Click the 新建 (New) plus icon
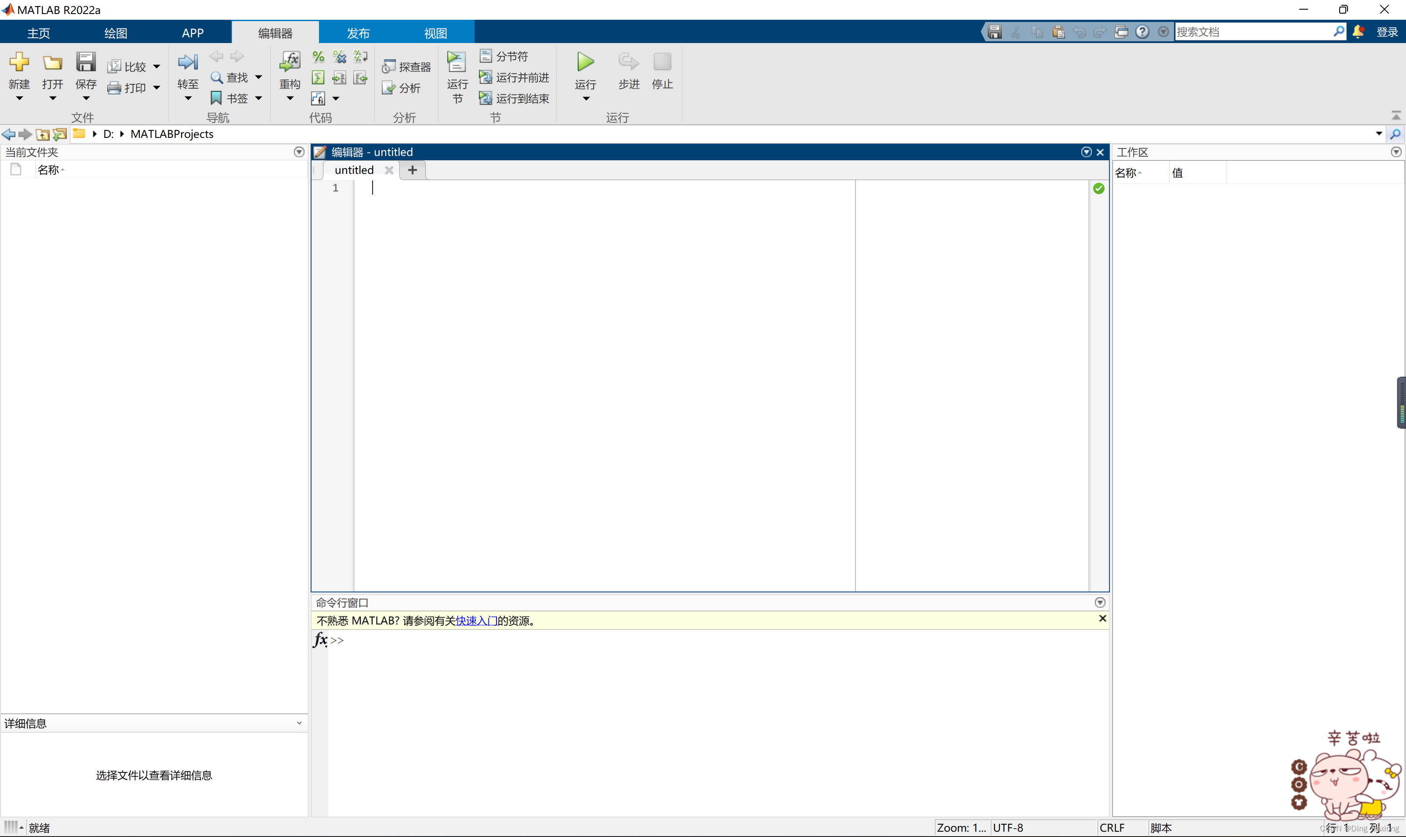 (18, 61)
